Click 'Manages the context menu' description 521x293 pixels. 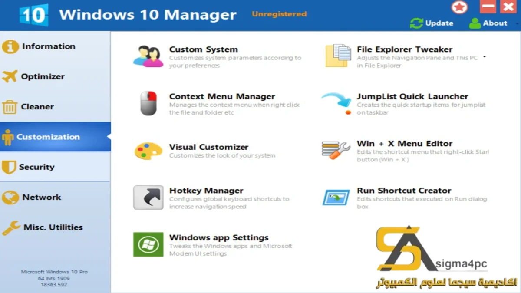[234, 109]
